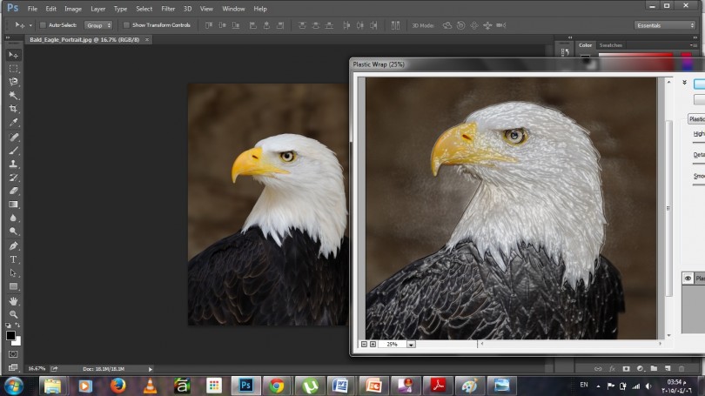Expand the status bar info arrow
Image resolution: width=705 pixels, height=396 pixels.
[x=151, y=369]
